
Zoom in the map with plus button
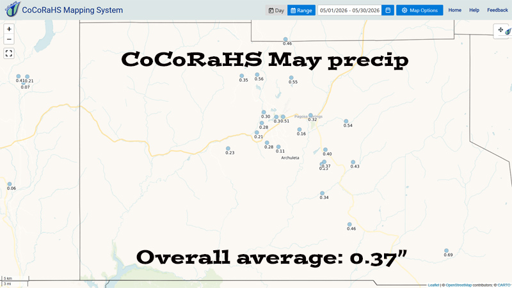pyautogui.click(x=9, y=29)
